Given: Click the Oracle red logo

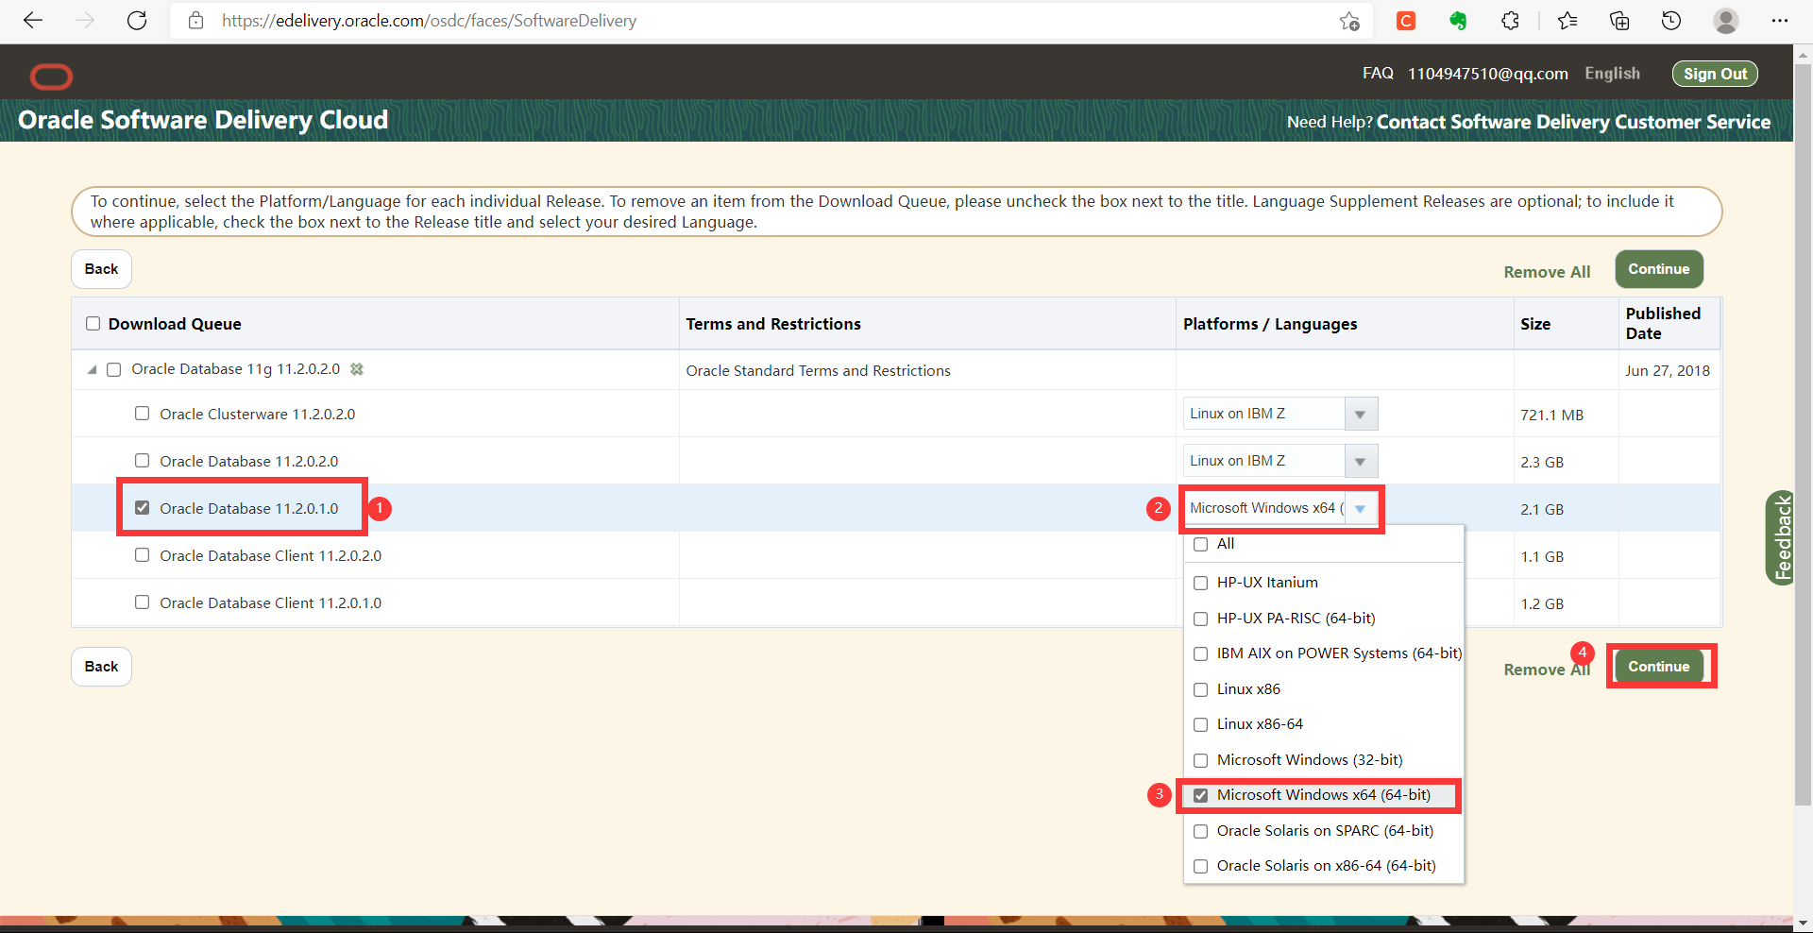Looking at the screenshot, I should click(x=51, y=76).
